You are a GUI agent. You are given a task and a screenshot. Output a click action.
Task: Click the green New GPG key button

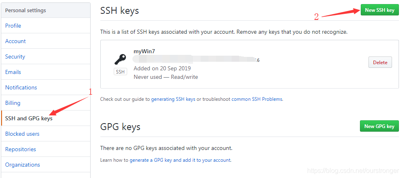[x=379, y=126]
